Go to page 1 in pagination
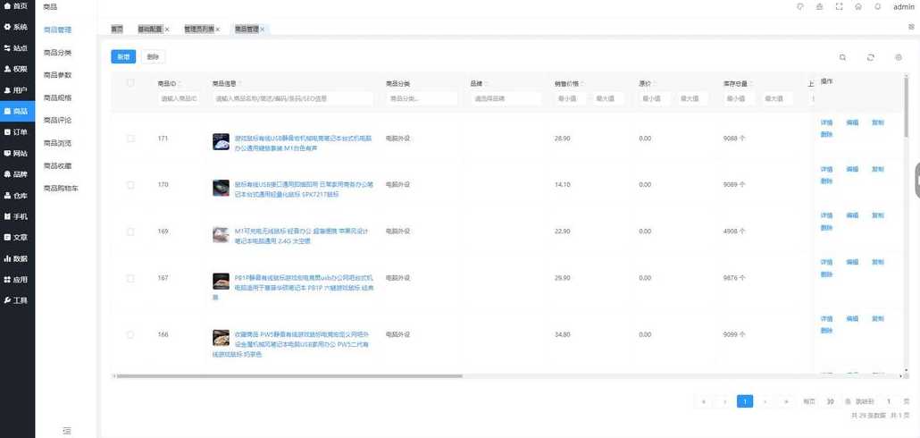The height and width of the screenshot is (438, 920). tap(745, 401)
